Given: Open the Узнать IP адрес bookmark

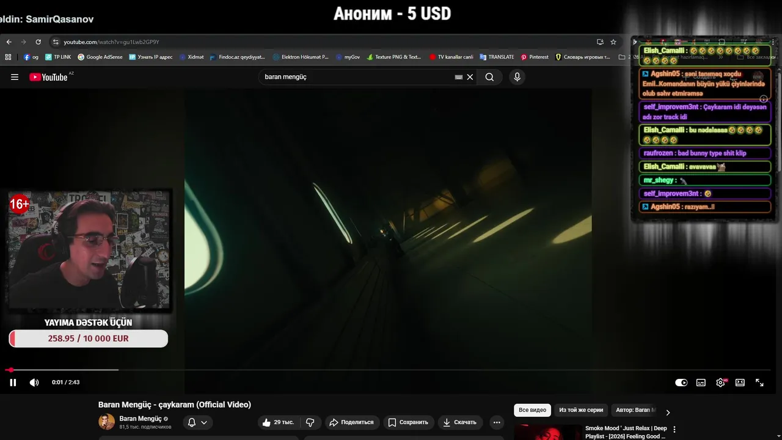Looking at the screenshot, I should tap(151, 57).
